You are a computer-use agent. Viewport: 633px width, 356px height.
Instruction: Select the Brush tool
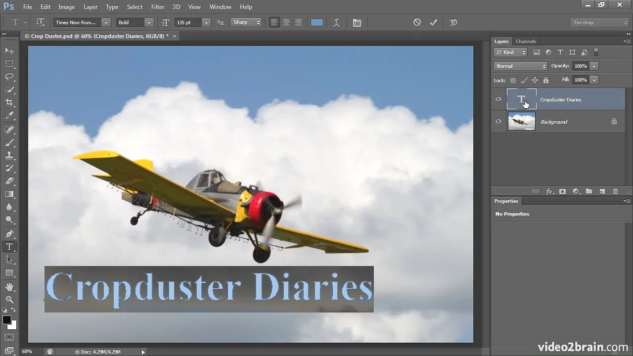tap(9, 142)
